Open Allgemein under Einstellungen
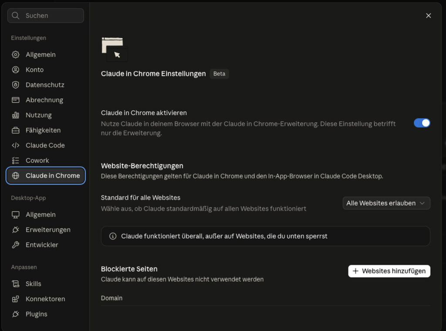446x331 pixels. pos(45,54)
